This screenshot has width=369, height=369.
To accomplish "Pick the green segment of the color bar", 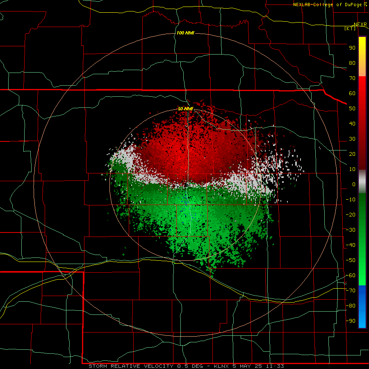I will click(362, 239).
